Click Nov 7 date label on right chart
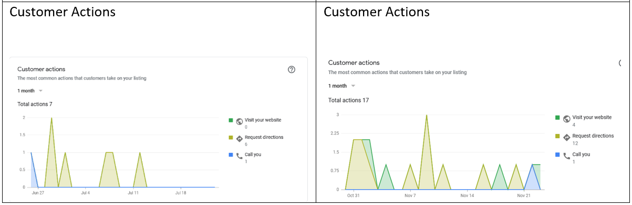Image resolution: width=632 pixels, height=205 pixels. click(x=410, y=195)
